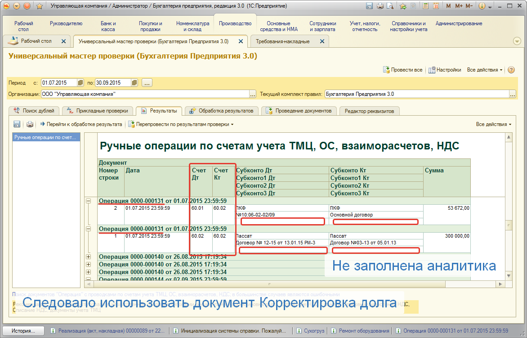Click the M- memory subtract button
This screenshot has height=338, width=527.
469,6
